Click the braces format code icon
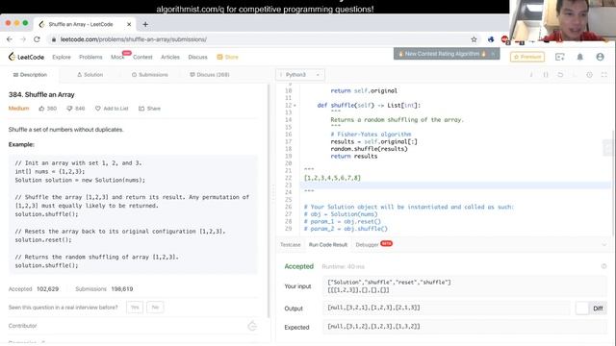 coord(546,75)
